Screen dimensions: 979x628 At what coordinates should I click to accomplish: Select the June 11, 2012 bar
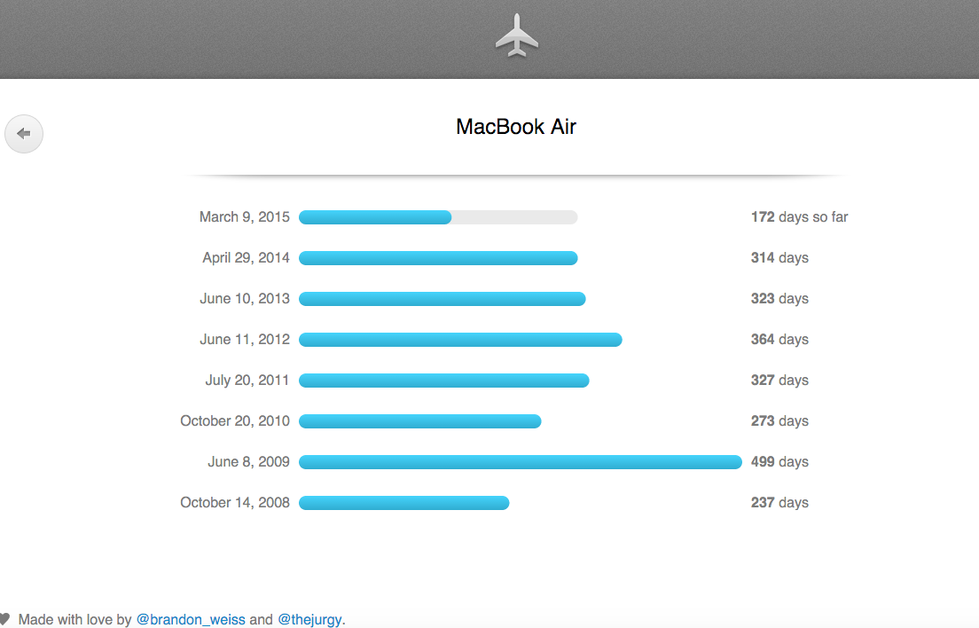(460, 340)
